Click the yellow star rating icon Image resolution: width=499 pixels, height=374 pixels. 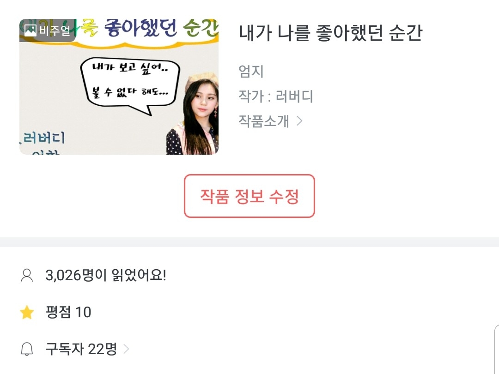(27, 313)
